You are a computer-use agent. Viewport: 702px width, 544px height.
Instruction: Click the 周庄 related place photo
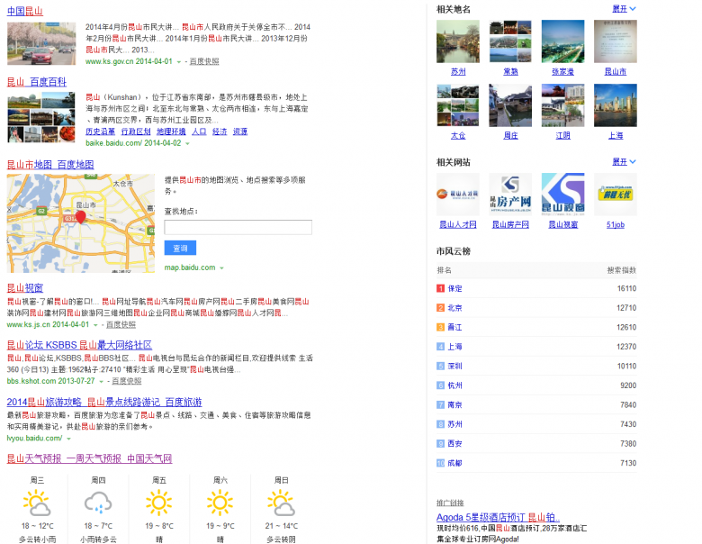tap(510, 105)
